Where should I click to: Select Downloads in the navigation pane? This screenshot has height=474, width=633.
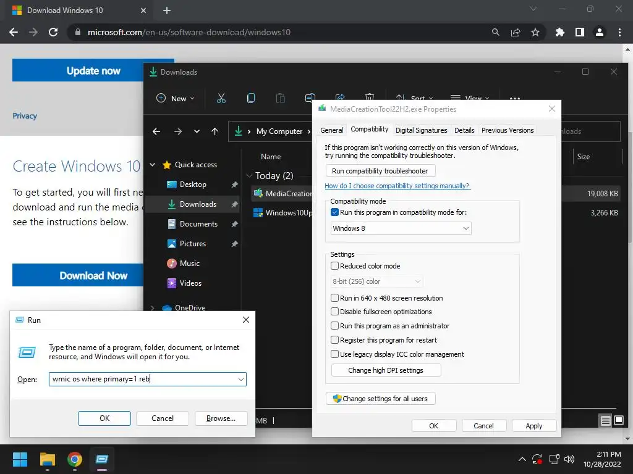(x=198, y=204)
